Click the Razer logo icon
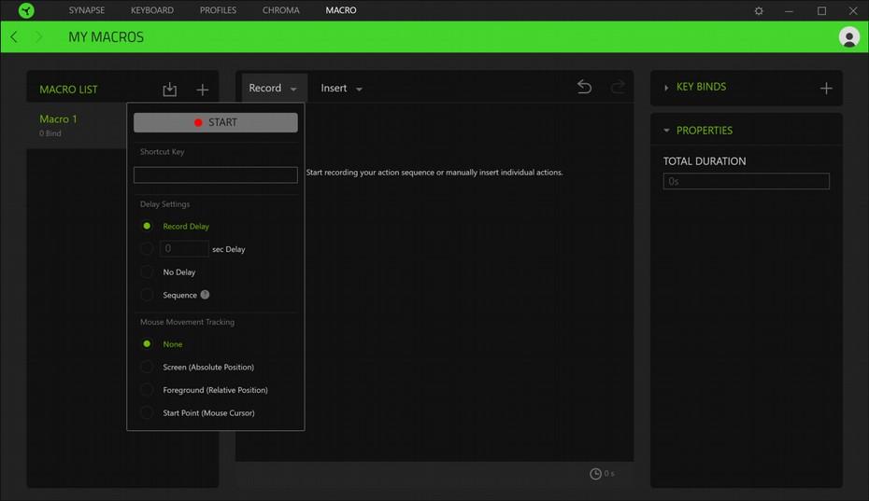869x501 pixels. (26, 10)
